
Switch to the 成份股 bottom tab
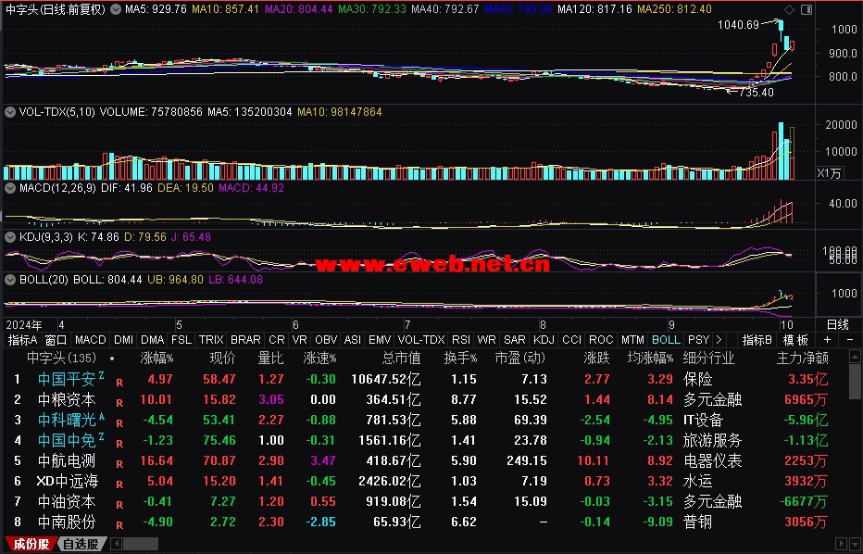pyautogui.click(x=31, y=544)
